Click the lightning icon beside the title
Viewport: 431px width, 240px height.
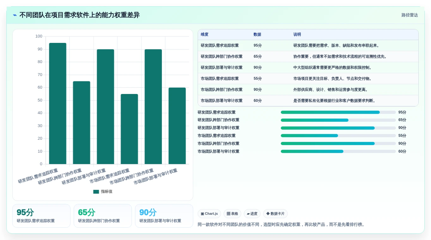(15, 15)
